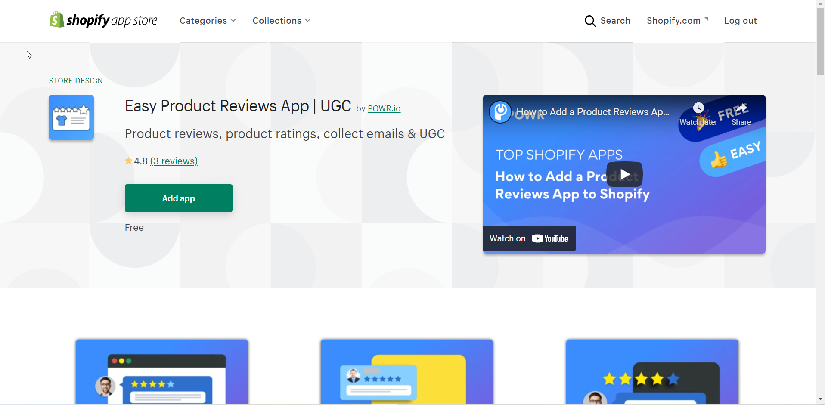
Task: Open the video title link
Action: [x=593, y=112]
